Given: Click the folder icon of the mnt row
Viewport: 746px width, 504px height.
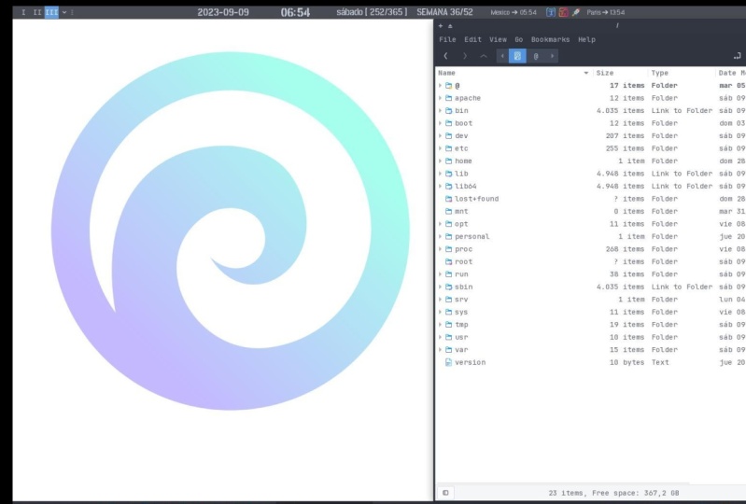Looking at the screenshot, I should (x=449, y=211).
